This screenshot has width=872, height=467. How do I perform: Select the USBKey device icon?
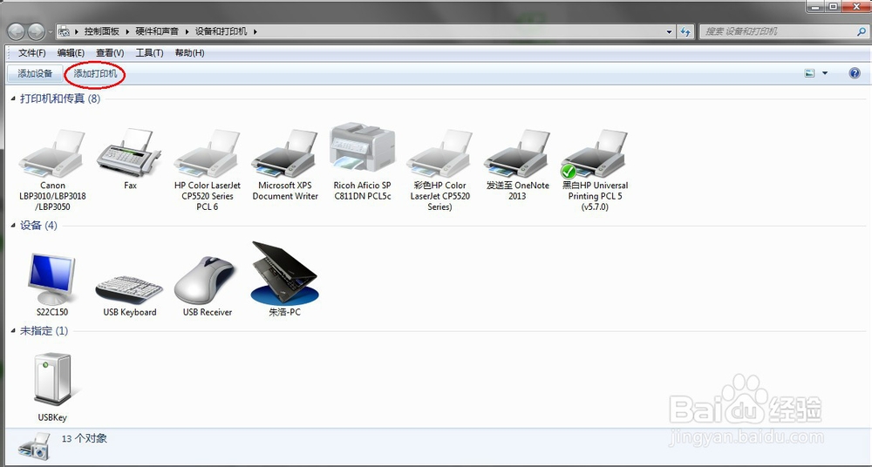click(52, 380)
